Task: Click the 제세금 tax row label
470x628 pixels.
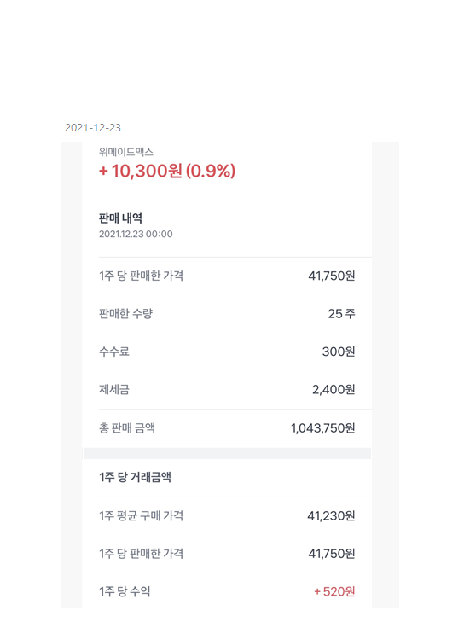Action: (114, 390)
